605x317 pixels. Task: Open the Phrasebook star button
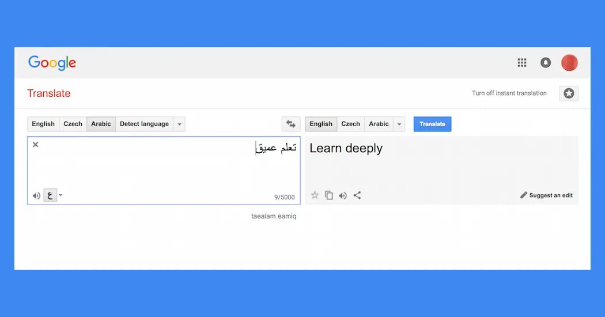569,93
